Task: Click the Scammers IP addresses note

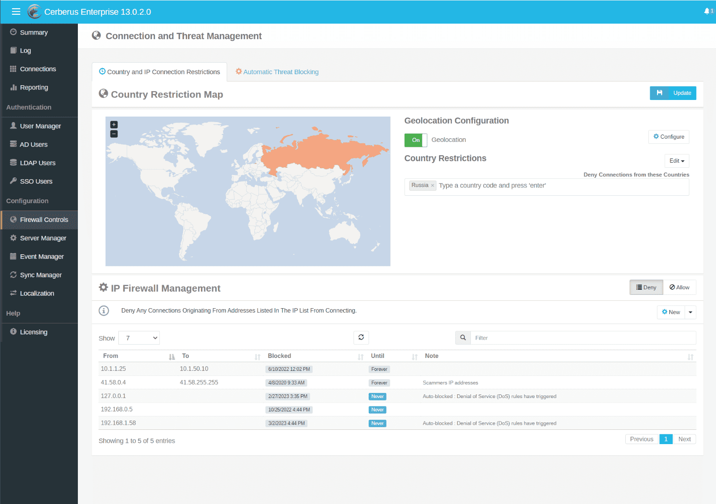Action: 450,383
